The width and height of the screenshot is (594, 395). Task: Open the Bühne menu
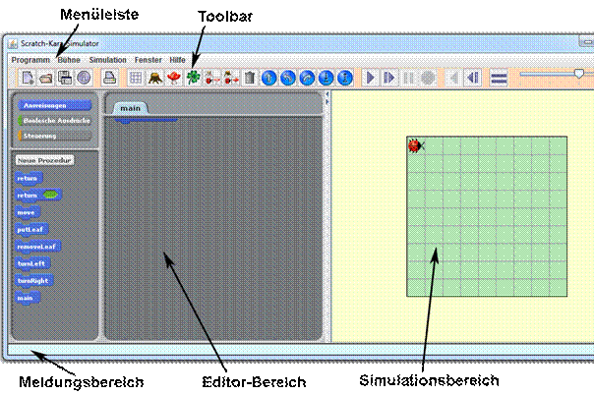click(69, 60)
